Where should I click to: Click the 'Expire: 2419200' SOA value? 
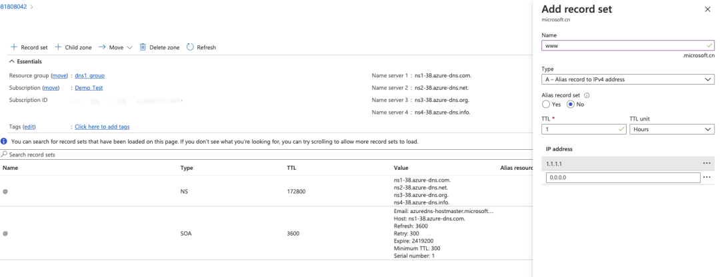click(x=414, y=241)
